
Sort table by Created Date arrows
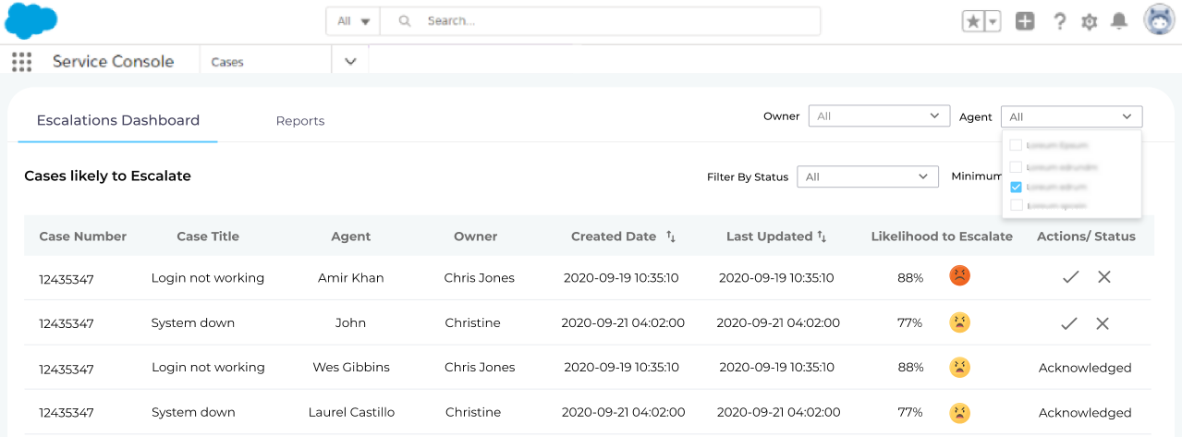(671, 237)
